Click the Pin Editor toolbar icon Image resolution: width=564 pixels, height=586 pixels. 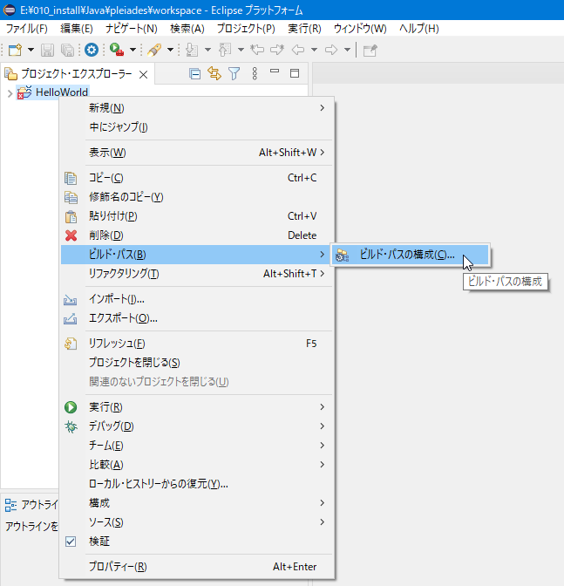point(370,50)
